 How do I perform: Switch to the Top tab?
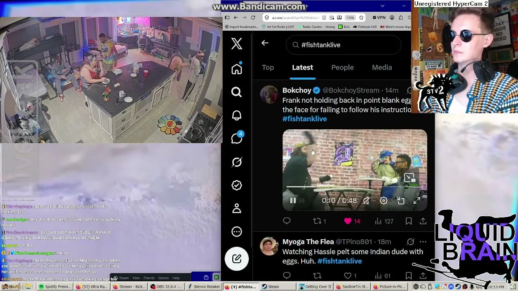[268, 67]
